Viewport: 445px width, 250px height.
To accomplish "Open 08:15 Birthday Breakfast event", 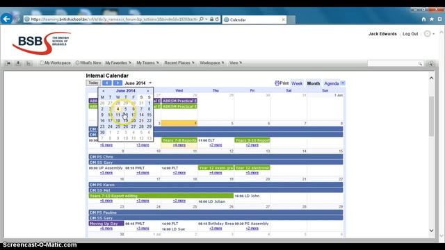I will [216, 224].
